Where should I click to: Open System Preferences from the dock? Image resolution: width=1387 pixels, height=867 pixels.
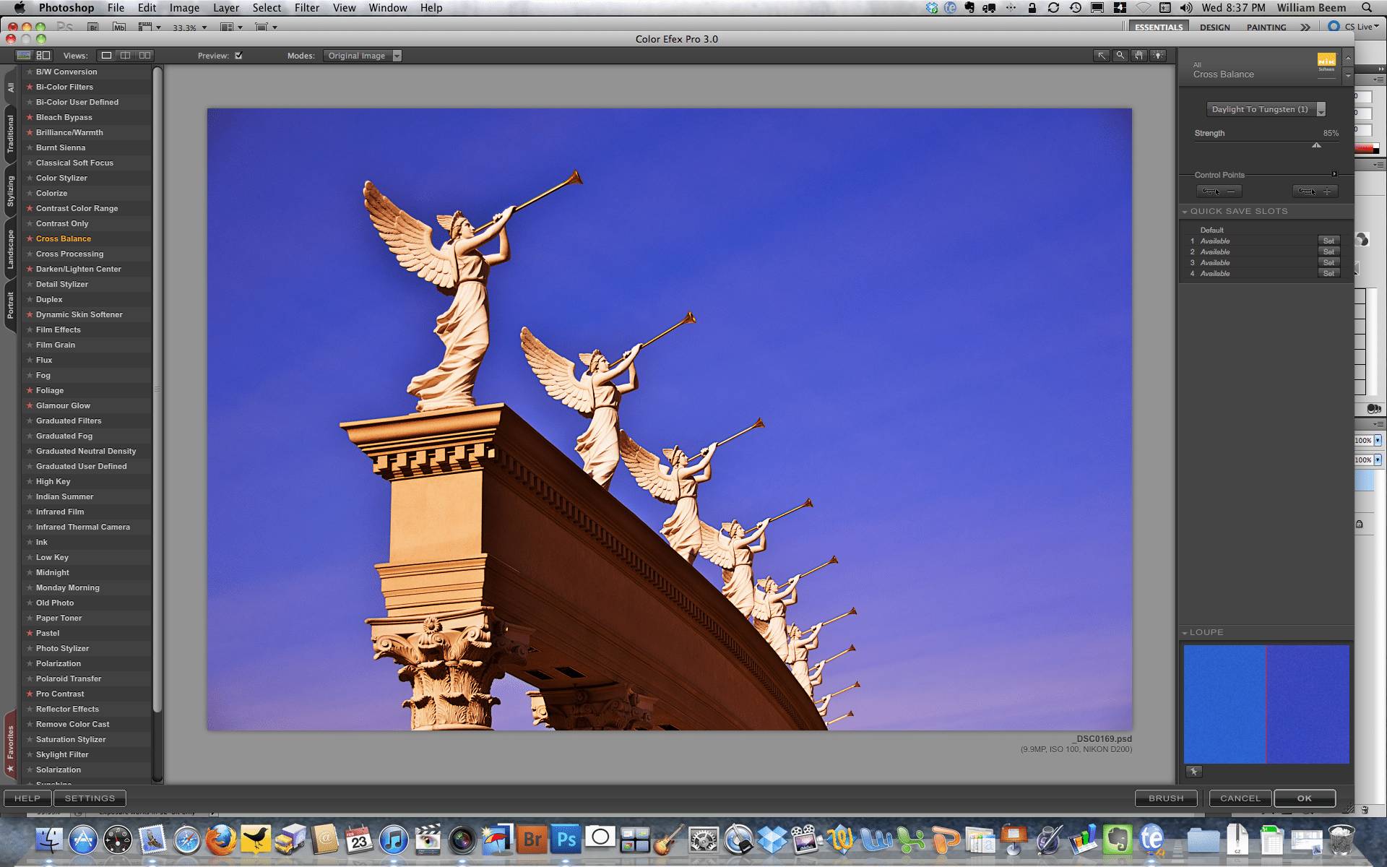(x=704, y=840)
